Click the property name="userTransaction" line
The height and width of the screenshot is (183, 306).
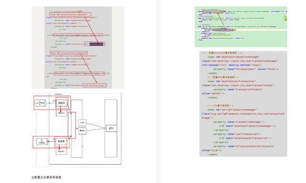pos(237,134)
